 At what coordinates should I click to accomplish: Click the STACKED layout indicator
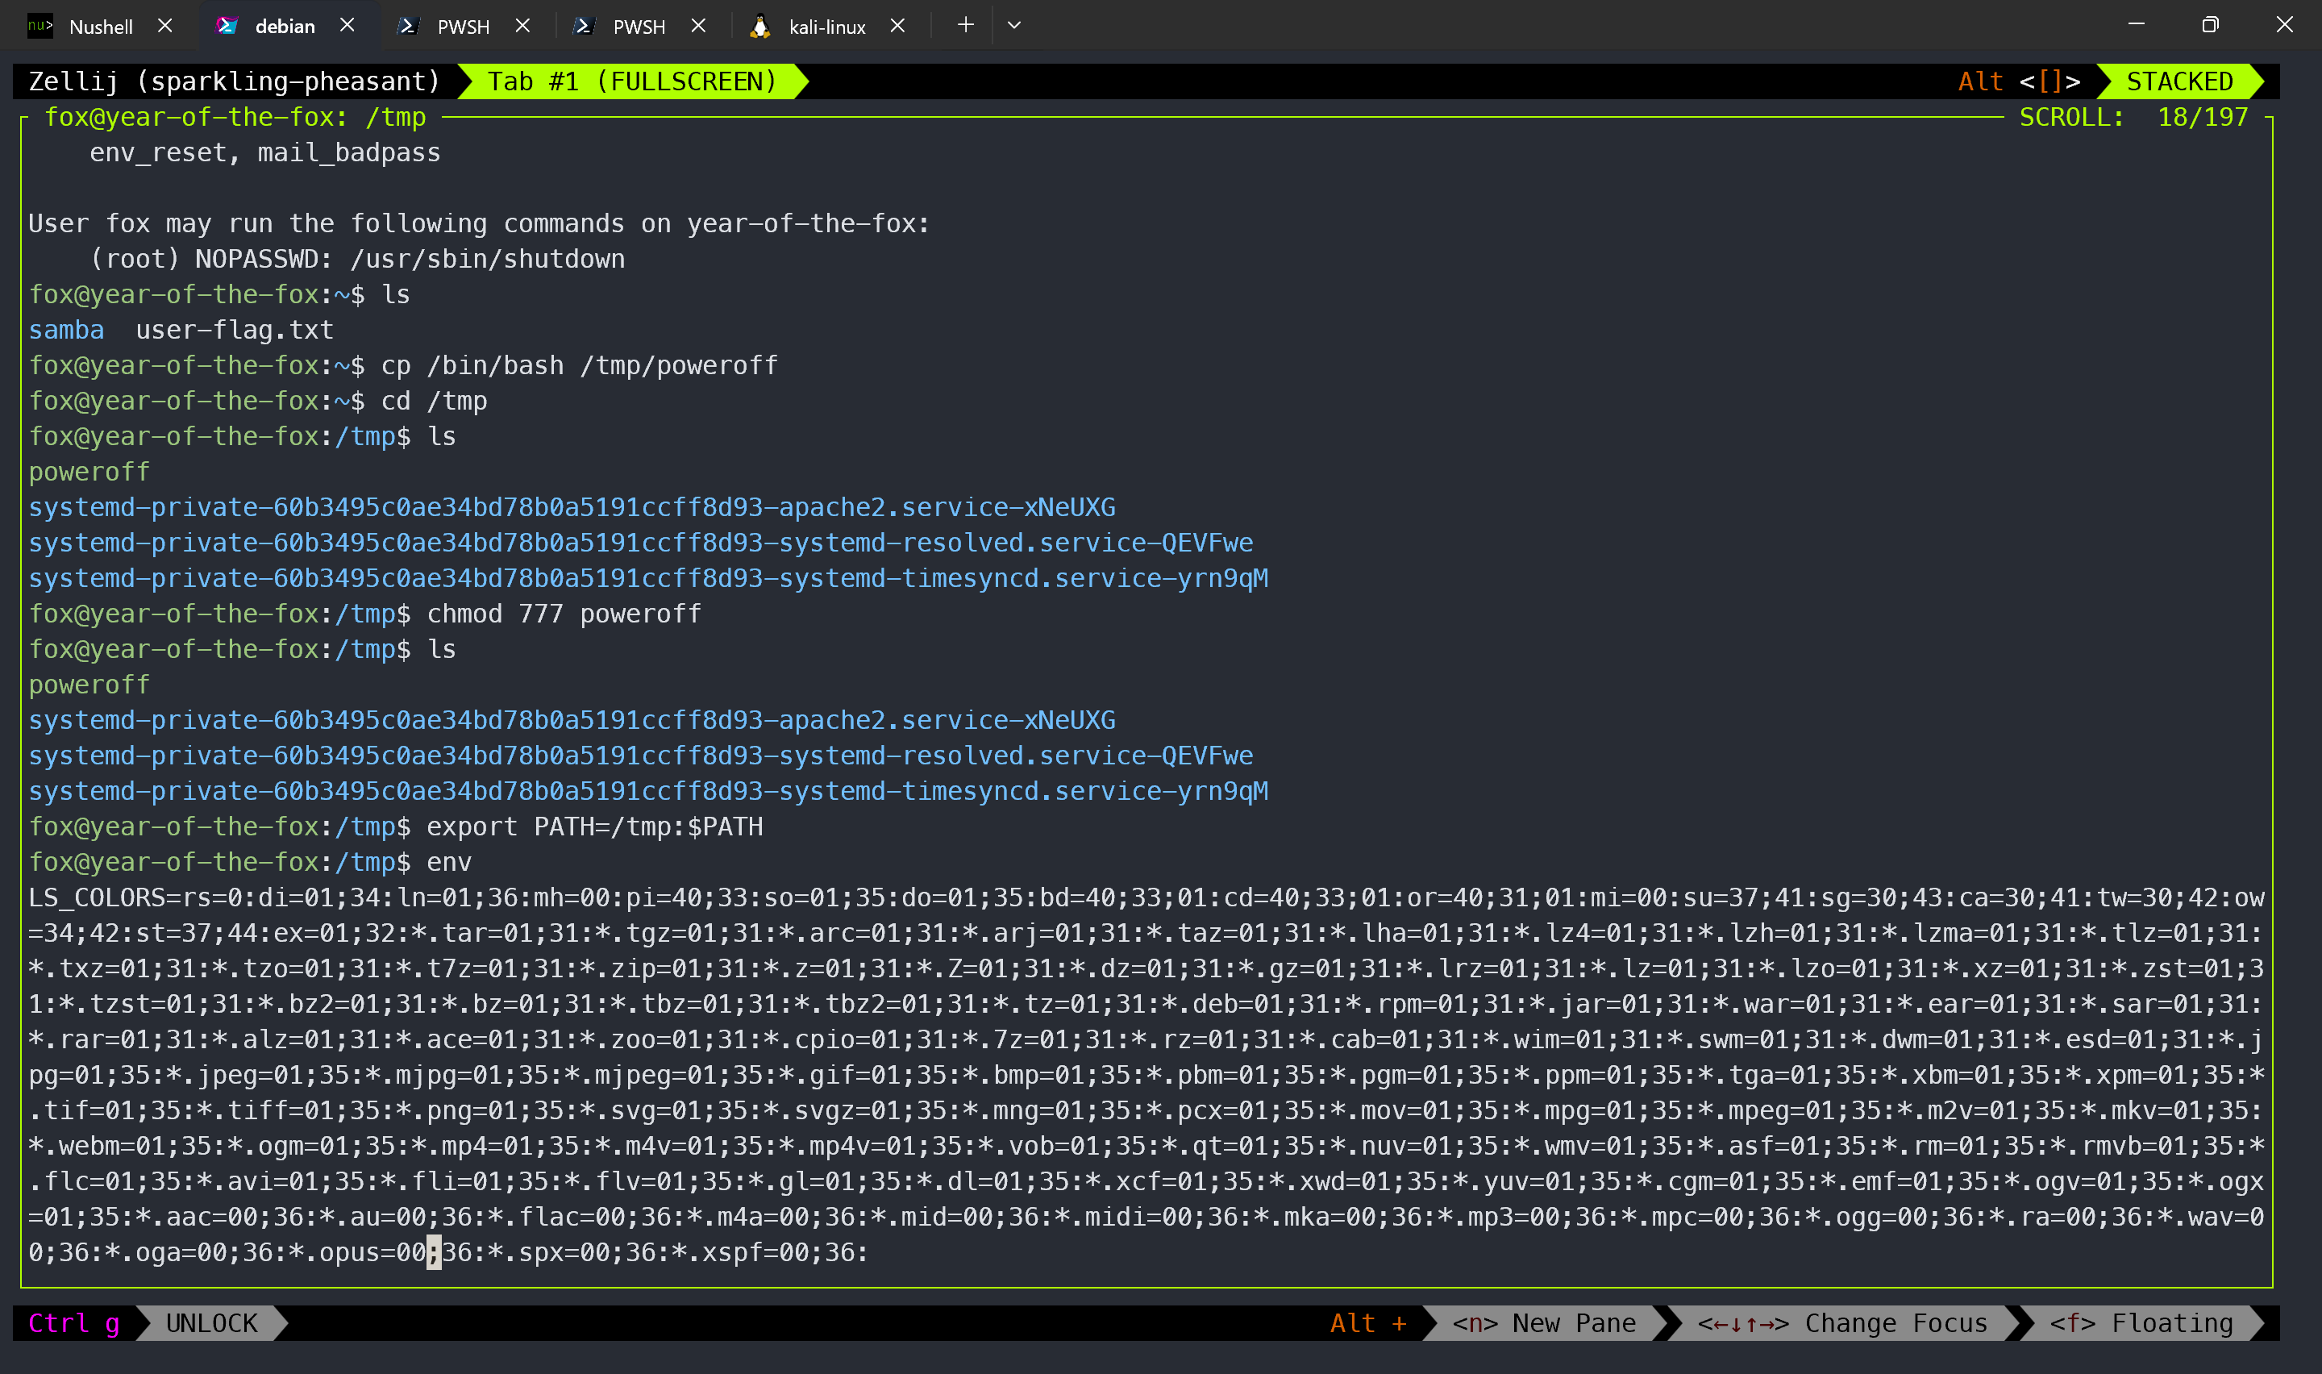coord(2180,81)
